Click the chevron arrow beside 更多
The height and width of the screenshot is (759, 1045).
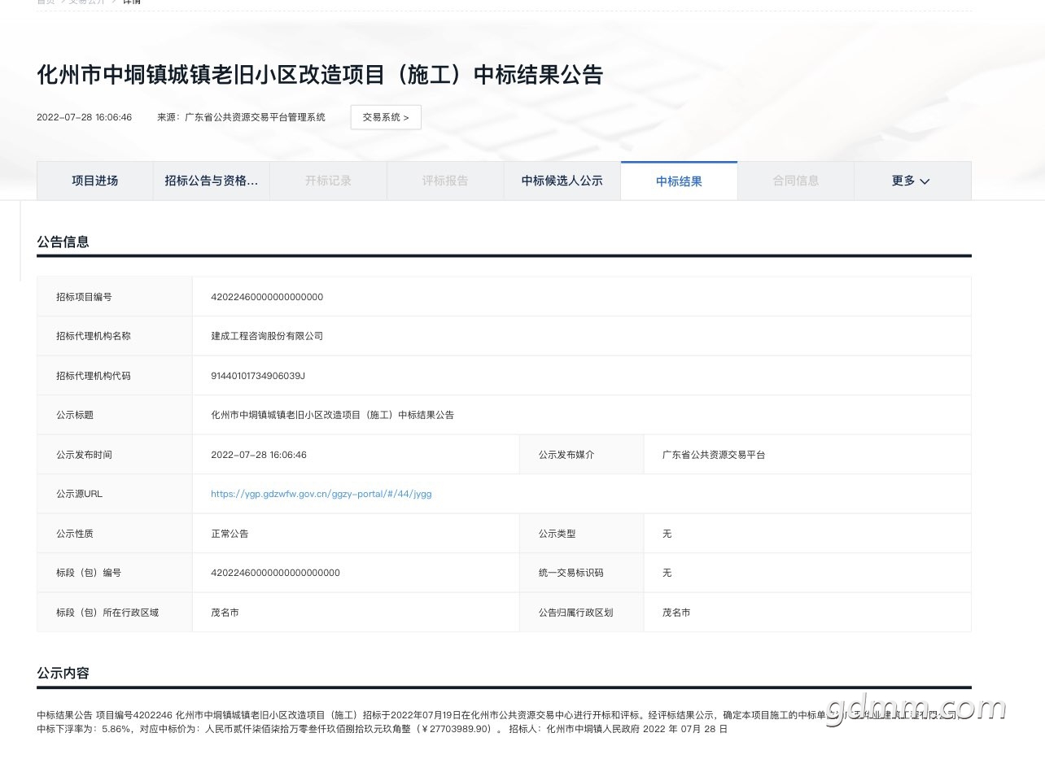point(925,181)
